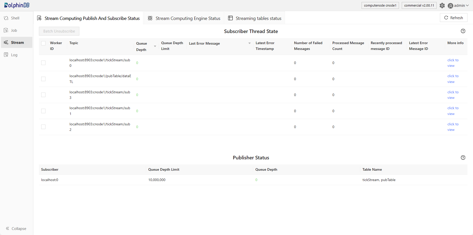Check the row for pubTable/dataETL
This screenshot has height=235, width=473.
point(43,79)
